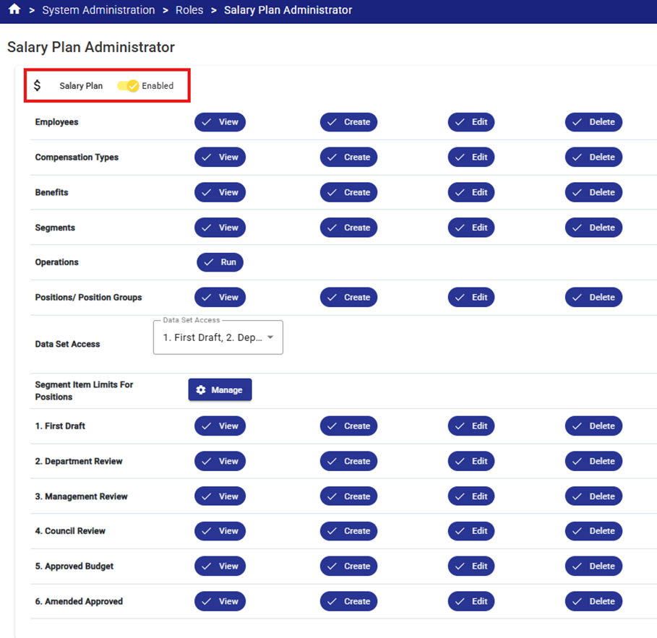This screenshot has width=657, height=638.
Task: Toggle the Salary Plan Enabled switch
Action: [x=128, y=85]
